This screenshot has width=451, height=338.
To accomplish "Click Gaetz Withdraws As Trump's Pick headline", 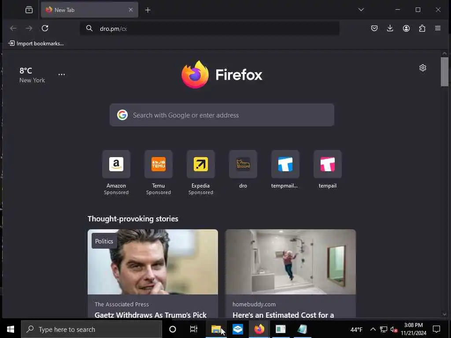I will pyautogui.click(x=151, y=315).
